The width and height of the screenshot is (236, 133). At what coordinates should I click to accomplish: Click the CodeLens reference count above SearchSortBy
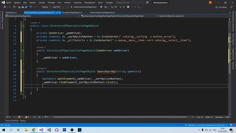pyautogui.click(x=41, y=68)
